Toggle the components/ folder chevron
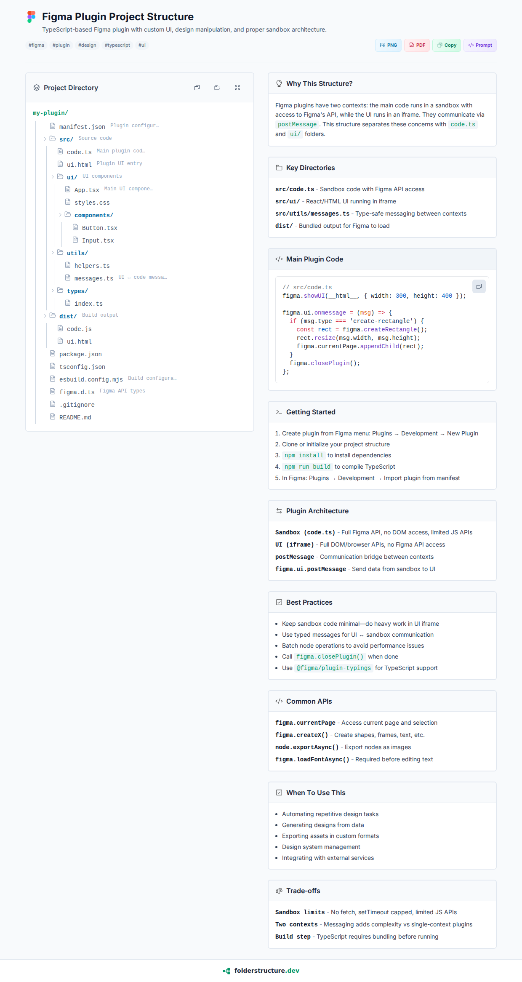Screen dimensions: 522x982 click(x=60, y=215)
